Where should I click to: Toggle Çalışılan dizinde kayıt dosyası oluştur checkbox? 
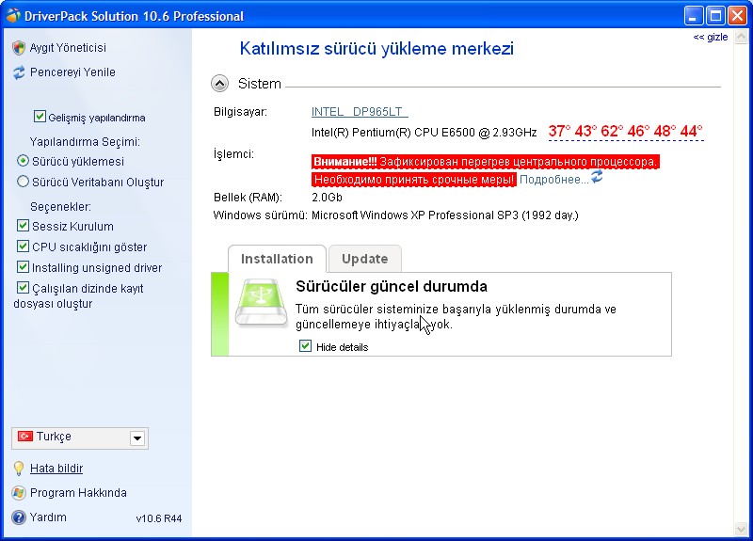(x=23, y=288)
